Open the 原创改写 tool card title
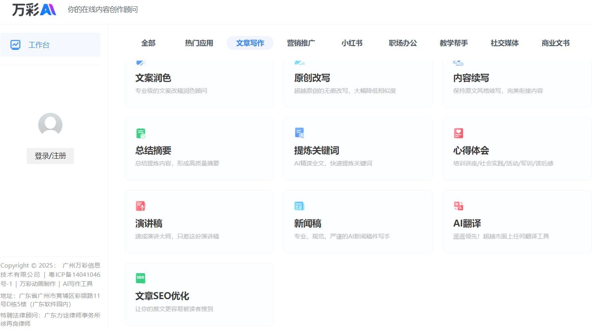The height and width of the screenshot is (329, 592). pos(312,78)
